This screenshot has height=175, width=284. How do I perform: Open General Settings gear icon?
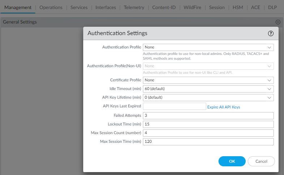click(278, 22)
